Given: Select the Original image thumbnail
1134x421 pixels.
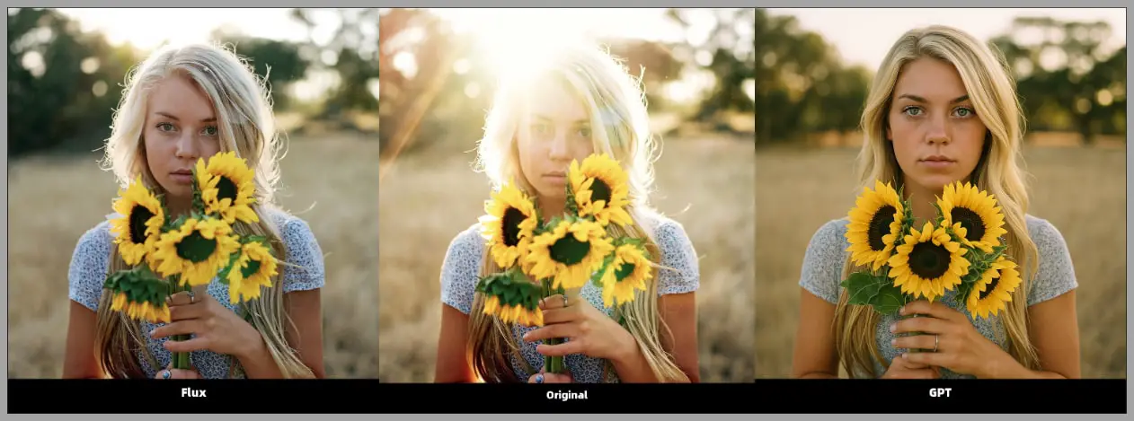Looking at the screenshot, I should click(567, 196).
